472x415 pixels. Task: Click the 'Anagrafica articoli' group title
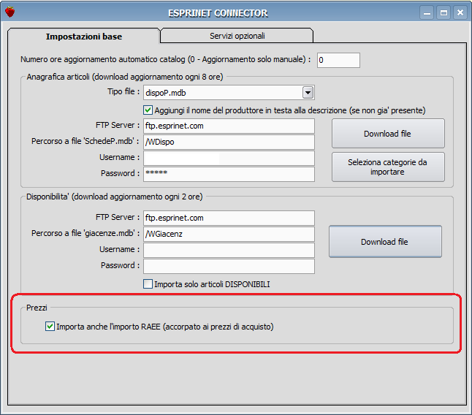(x=125, y=77)
